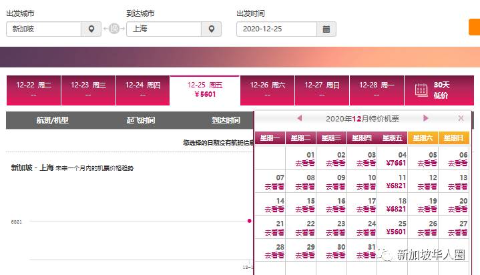Click the 星期日 calendar column header
This screenshot has height=275, width=480.
click(x=454, y=137)
